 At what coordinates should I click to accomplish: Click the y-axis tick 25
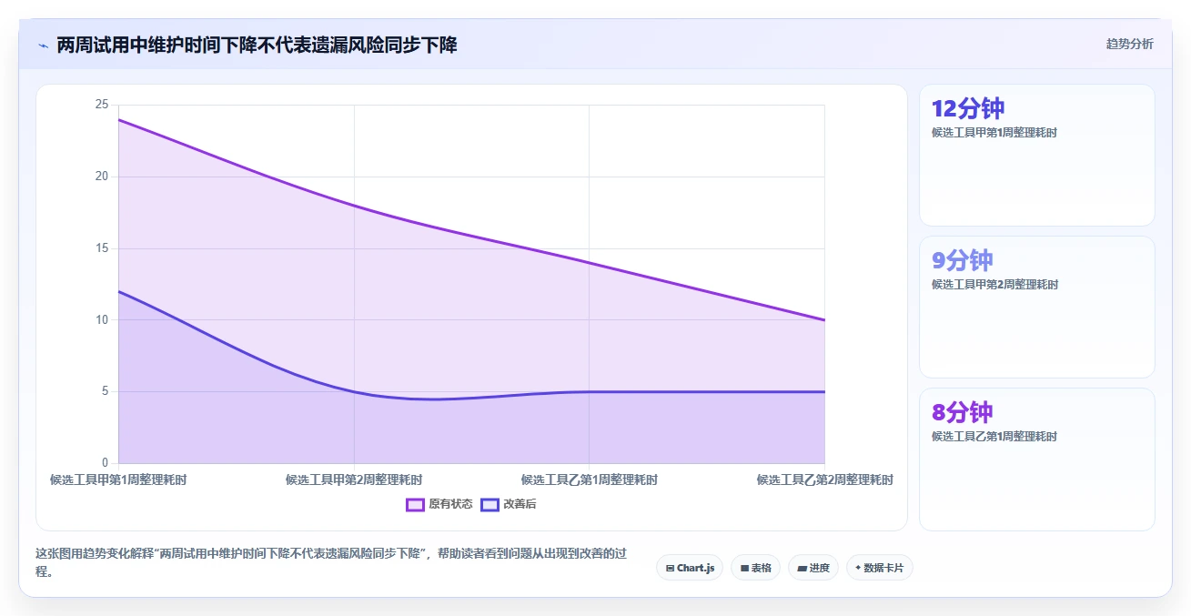[x=102, y=105]
